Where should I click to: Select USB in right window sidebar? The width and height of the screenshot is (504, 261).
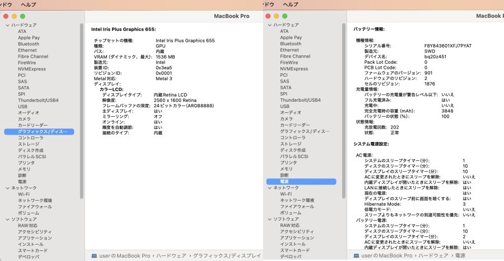click(x=285, y=106)
